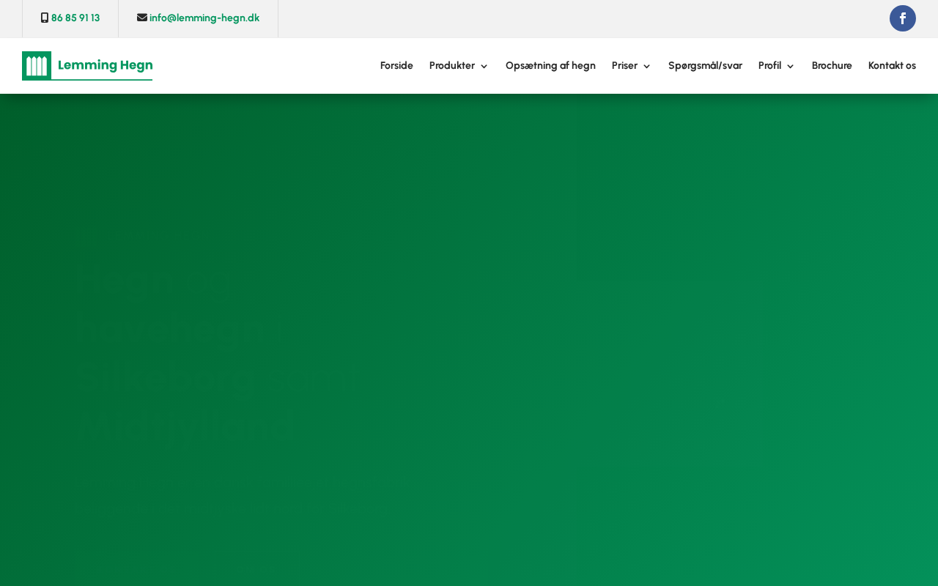Screen dimensions: 938x586
Task: Go to the Forside page
Action: tap(396, 66)
